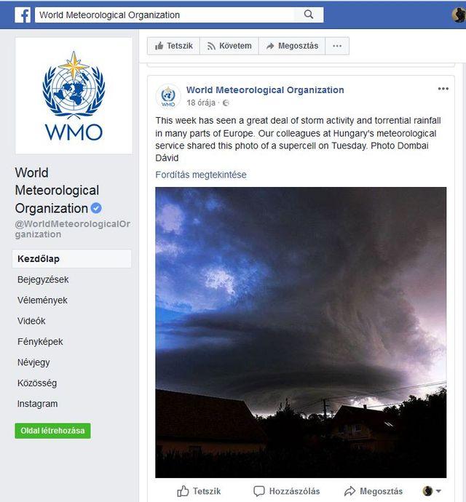Image resolution: width=466 pixels, height=502 pixels.
Task: Go to the Közösség sidebar item
Action: point(37,383)
